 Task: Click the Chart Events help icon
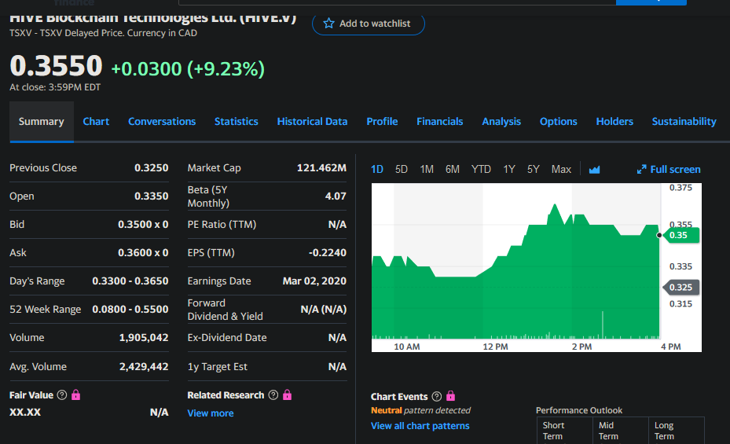(438, 396)
